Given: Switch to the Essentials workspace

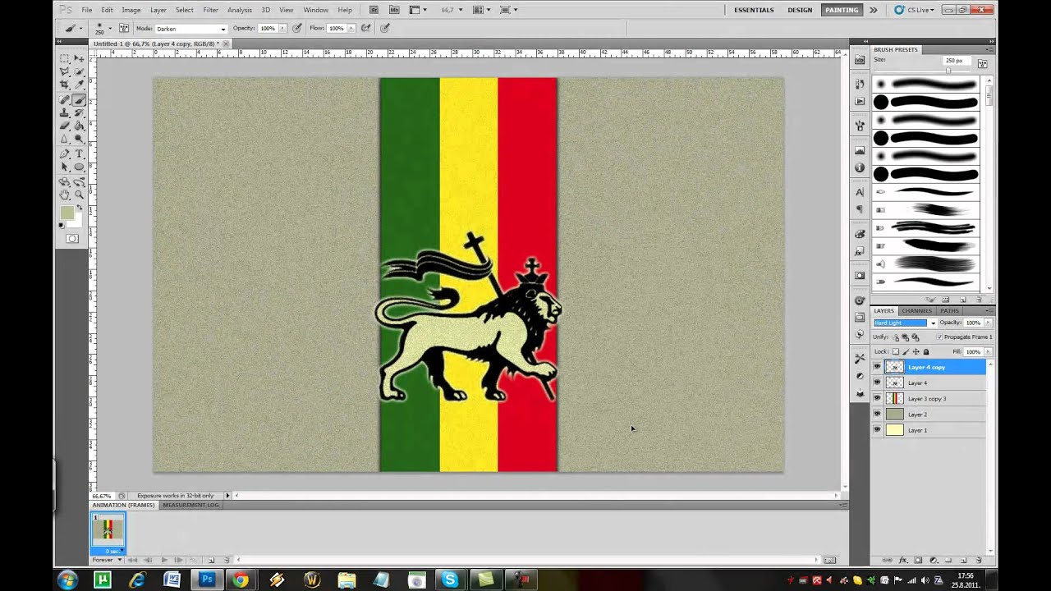Looking at the screenshot, I should [x=754, y=10].
